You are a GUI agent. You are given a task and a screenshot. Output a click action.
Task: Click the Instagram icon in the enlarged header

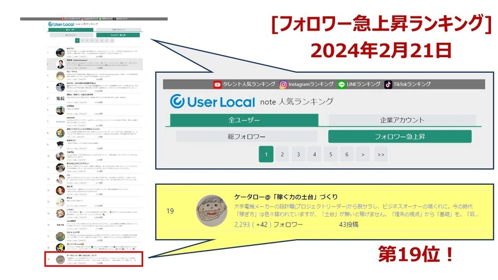[x=283, y=84]
